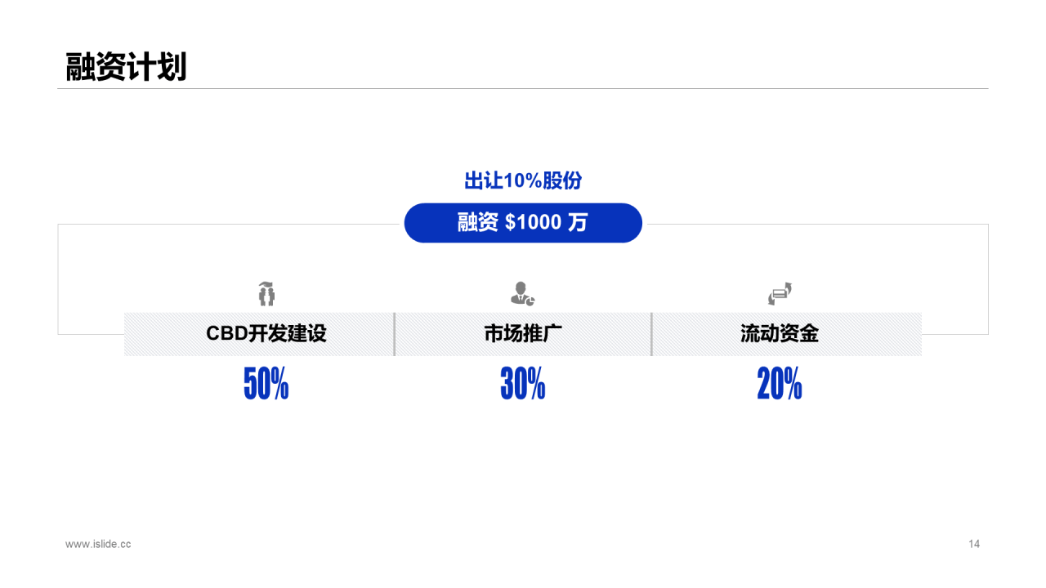Select the right edge of the outlined frame
This screenshot has width=1046, height=588.
(988, 279)
